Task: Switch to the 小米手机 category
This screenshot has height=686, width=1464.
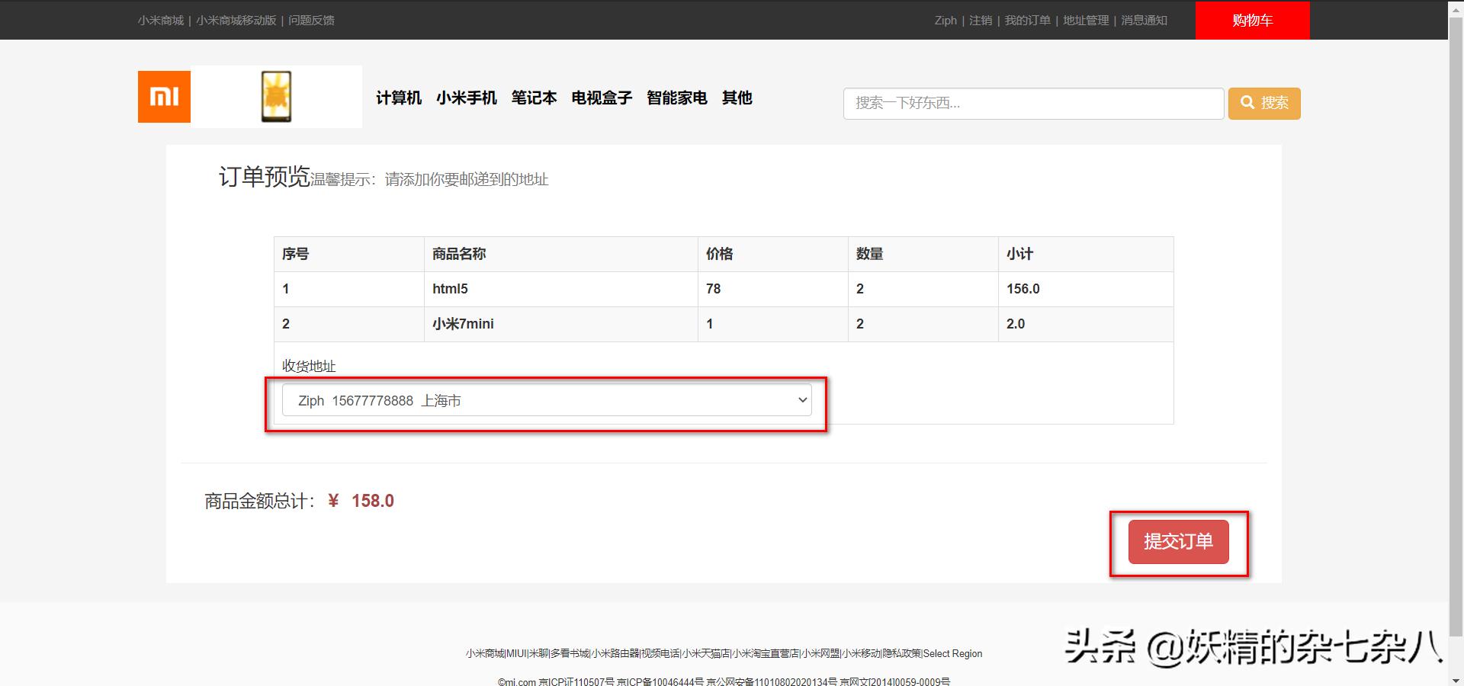Action: click(x=467, y=98)
